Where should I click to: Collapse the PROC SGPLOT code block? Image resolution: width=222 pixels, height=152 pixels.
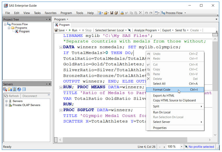(x=61, y=110)
